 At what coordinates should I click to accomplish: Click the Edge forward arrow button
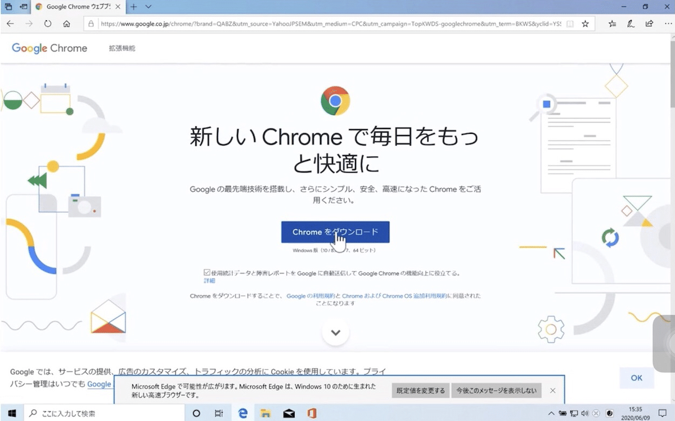[x=29, y=24]
